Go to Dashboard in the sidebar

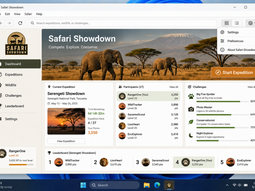click(20, 64)
